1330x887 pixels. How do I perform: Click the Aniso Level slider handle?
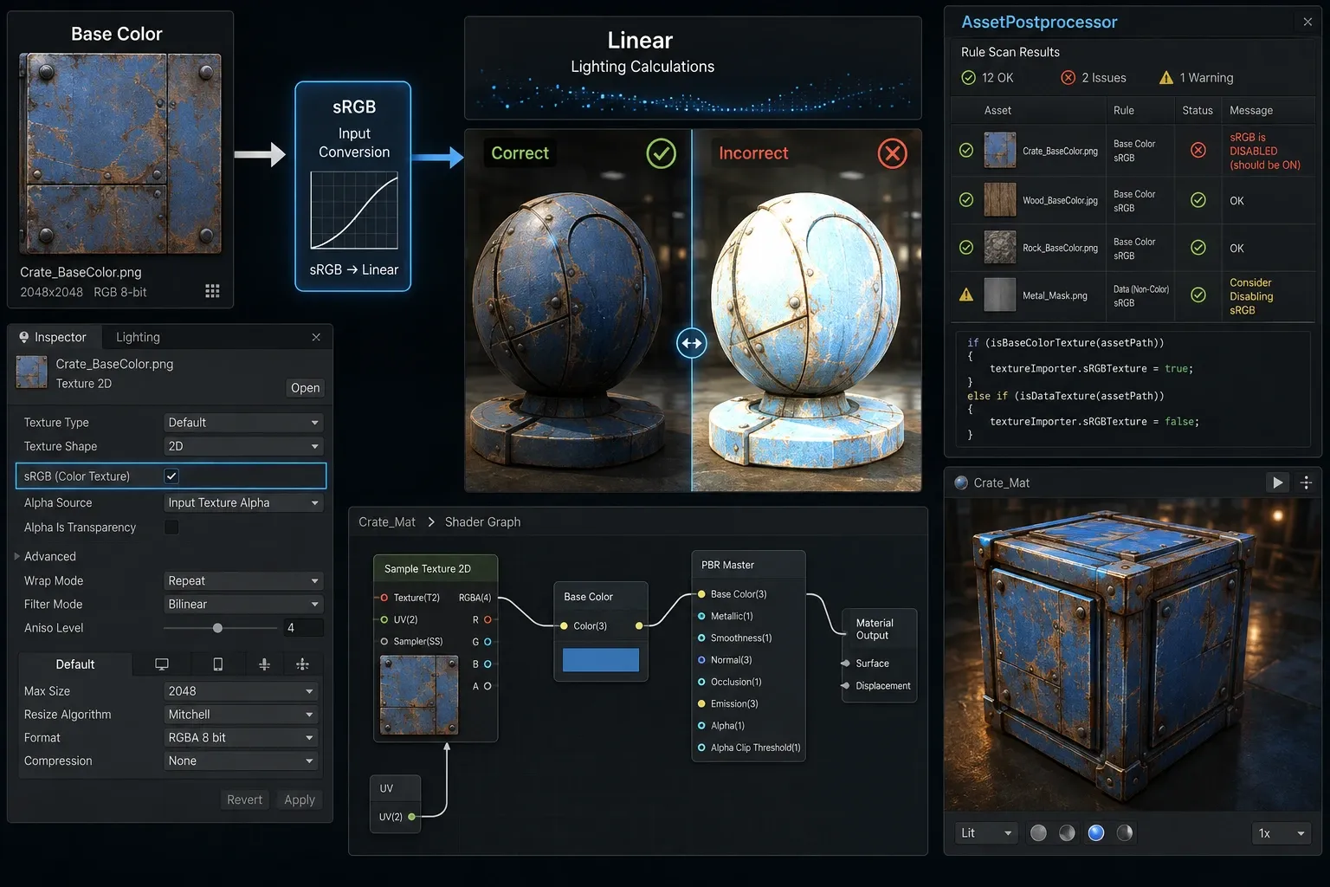[x=217, y=627]
